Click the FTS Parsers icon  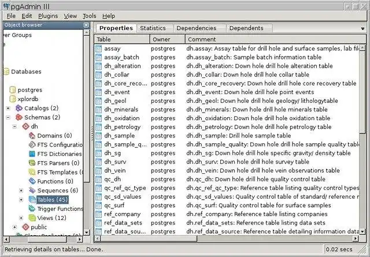pos(32,163)
